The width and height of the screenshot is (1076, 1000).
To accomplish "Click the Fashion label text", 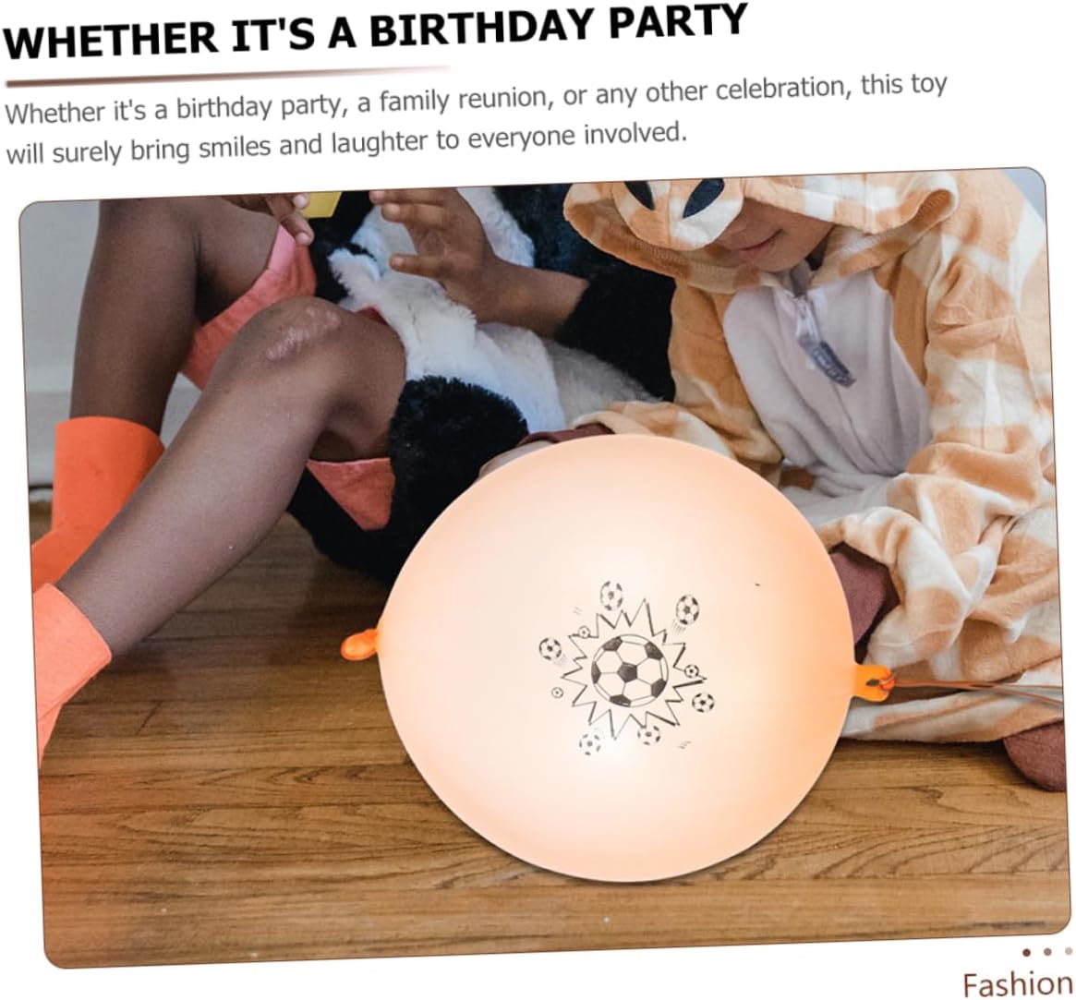I will click(x=1018, y=985).
